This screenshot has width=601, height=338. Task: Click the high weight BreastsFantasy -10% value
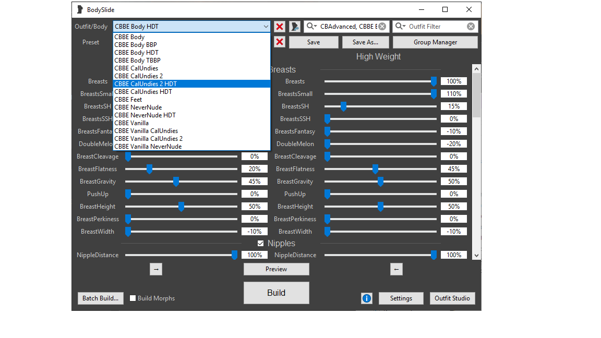pos(454,131)
